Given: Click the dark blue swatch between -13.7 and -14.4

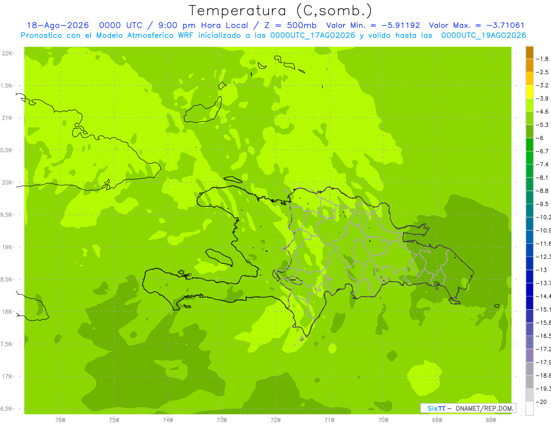Looking at the screenshot, I should [529, 290].
